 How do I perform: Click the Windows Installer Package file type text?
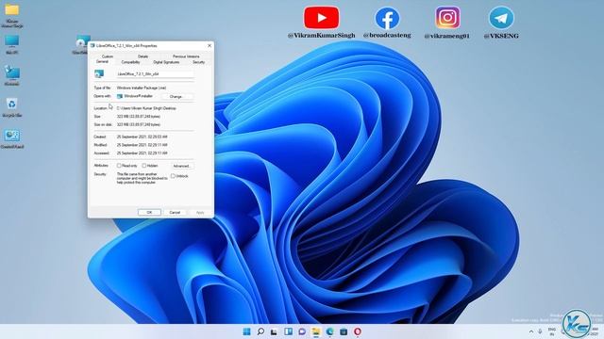[x=142, y=88]
